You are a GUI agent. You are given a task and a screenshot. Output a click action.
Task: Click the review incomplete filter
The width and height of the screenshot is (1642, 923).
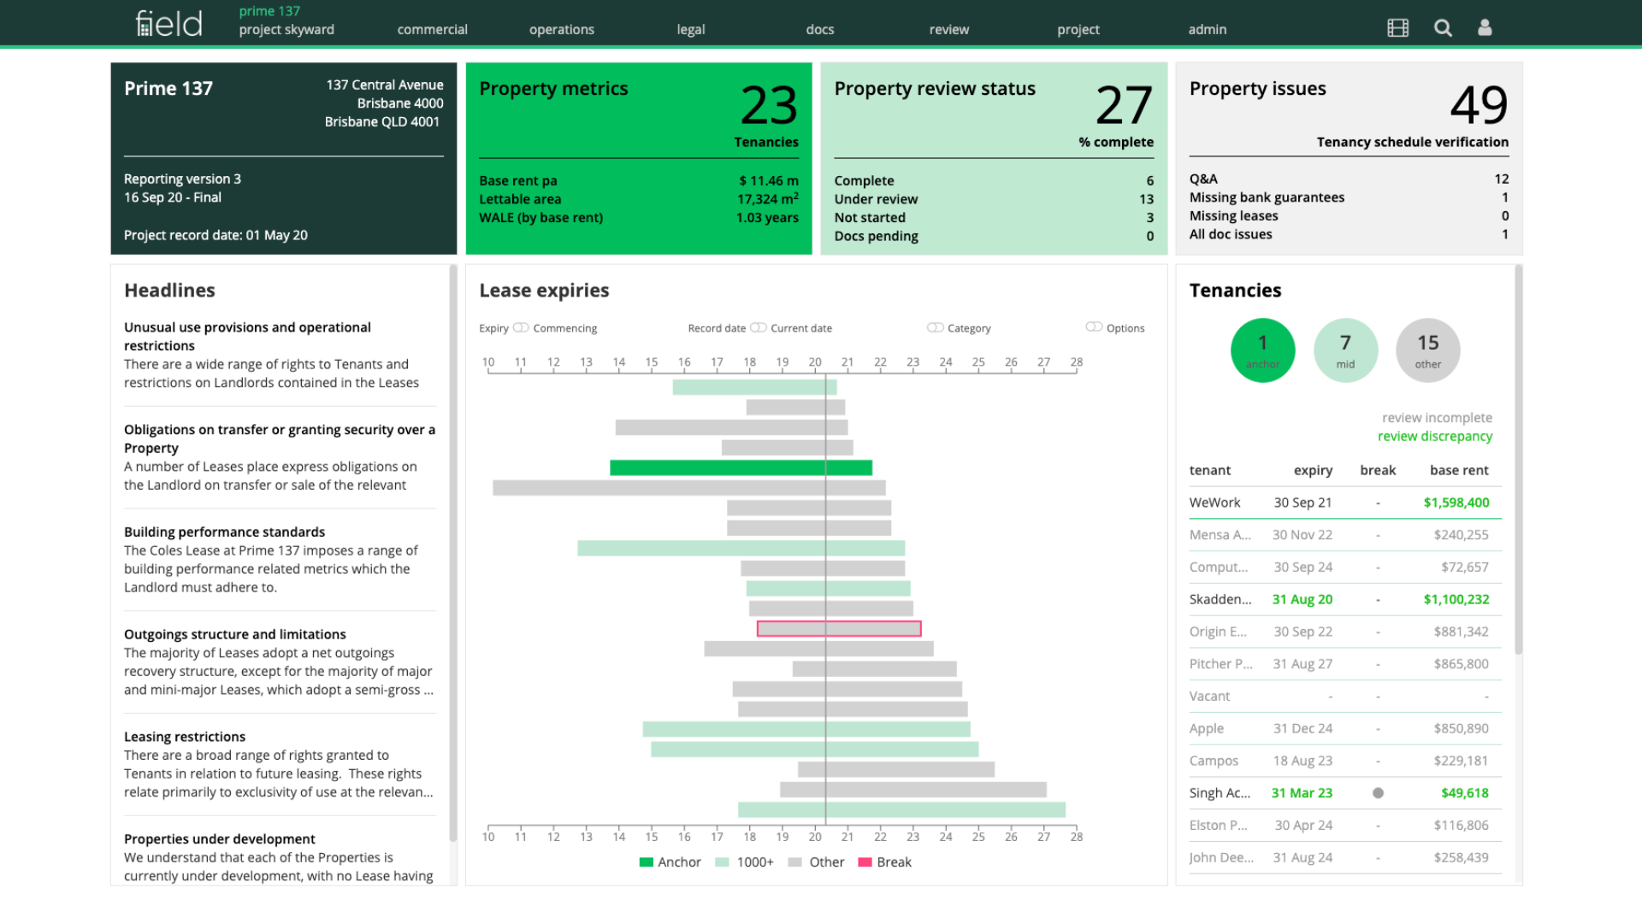click(1437, 418)
